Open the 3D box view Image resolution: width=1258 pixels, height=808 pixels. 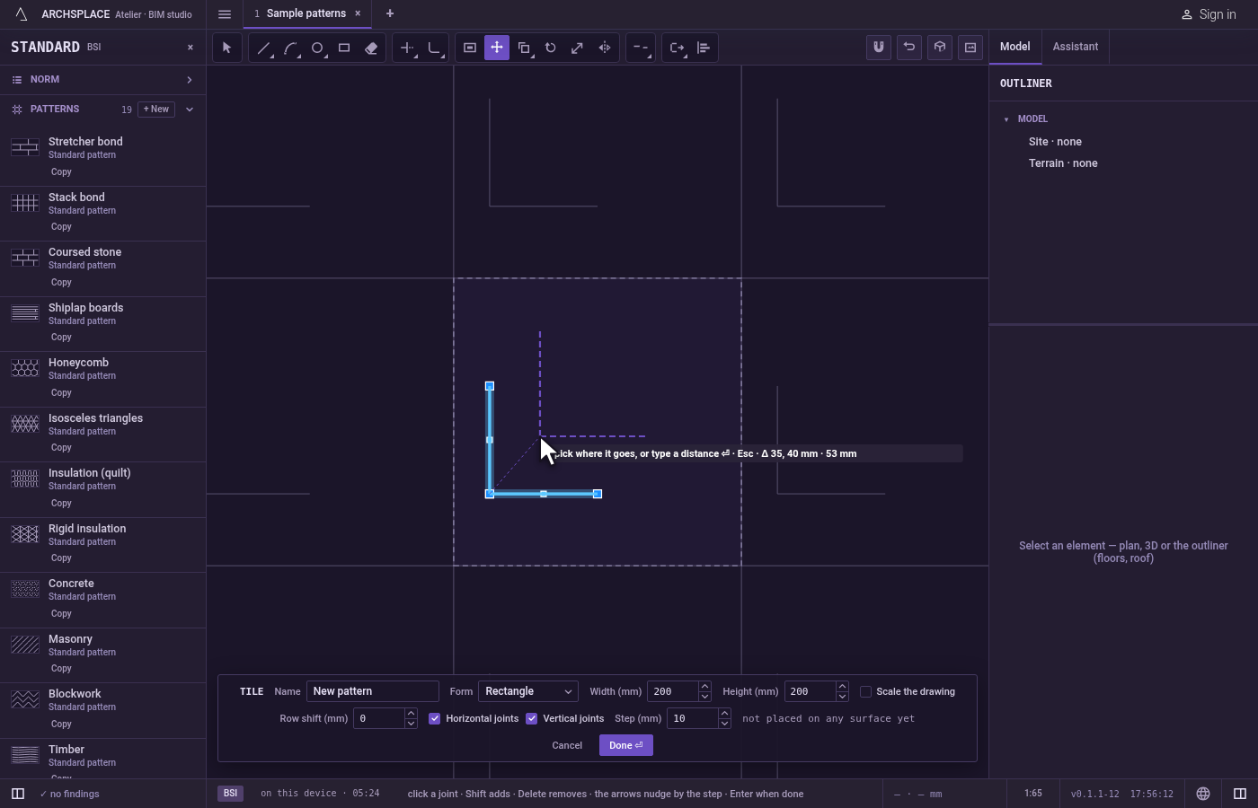pyautogui.click(x=940, y=48)
